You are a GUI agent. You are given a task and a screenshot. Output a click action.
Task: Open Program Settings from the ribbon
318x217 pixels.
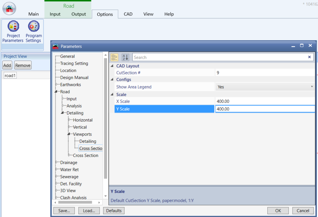pos(34,32)
